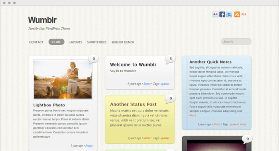The height and width of the screenshot is (151, 279).
Task: Open the Twitter social icon
Action: click(x=229, y=14)
